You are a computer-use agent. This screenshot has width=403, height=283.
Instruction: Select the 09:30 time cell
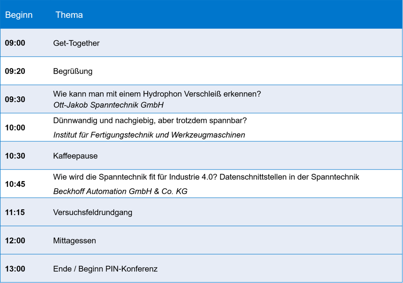point(15,100)
